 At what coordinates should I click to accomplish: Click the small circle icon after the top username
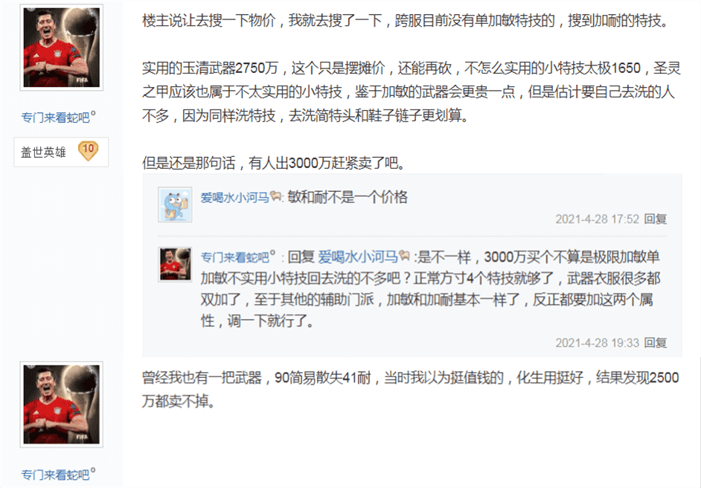pos(93,114)
